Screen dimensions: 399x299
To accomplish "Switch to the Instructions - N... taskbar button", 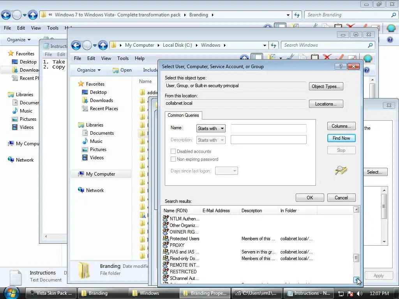I will coord(309,293).
